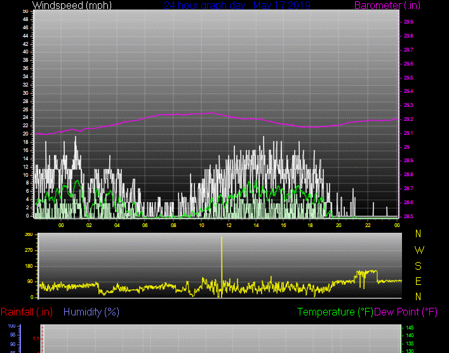Select the 29.6 barometer axis value
449x353 pixels.
pyautogui.click(x=408, y=64)
